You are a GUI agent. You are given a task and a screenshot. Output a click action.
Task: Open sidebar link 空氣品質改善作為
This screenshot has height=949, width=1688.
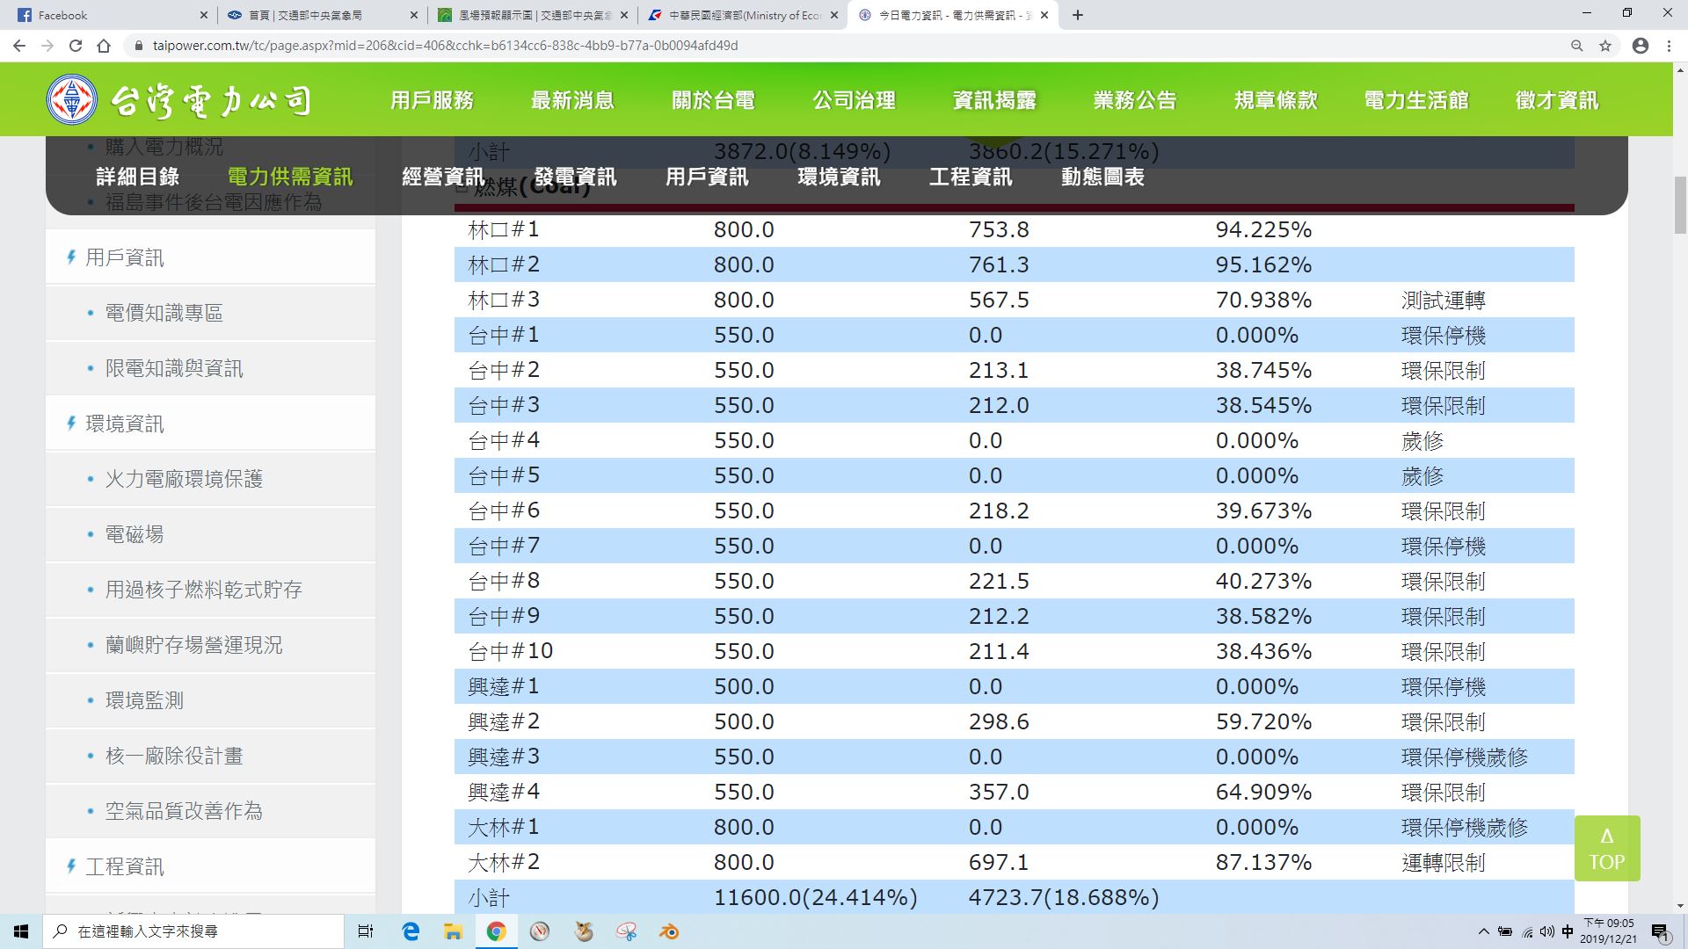[184, 811]
